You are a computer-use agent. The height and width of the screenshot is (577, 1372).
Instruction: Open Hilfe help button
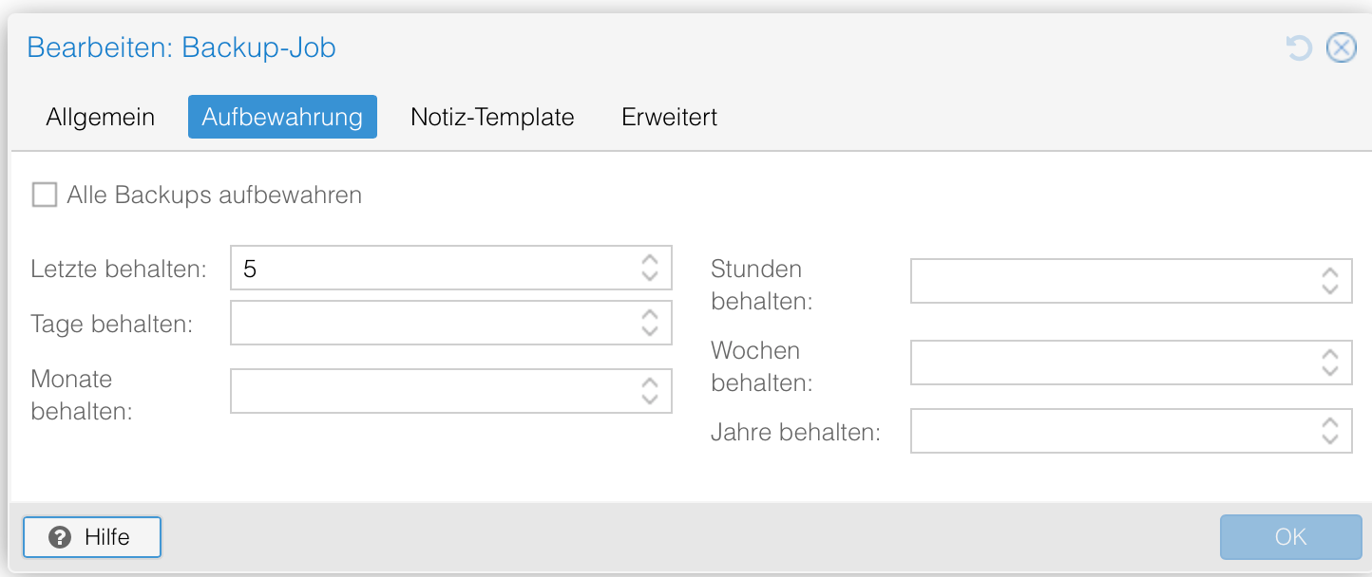92,537
